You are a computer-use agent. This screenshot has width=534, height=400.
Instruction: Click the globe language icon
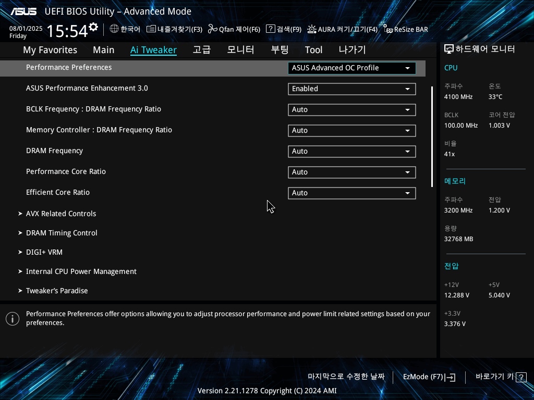[114, 29]
